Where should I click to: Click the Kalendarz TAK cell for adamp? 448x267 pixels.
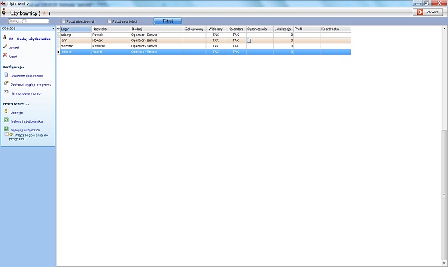coord(236,35)
